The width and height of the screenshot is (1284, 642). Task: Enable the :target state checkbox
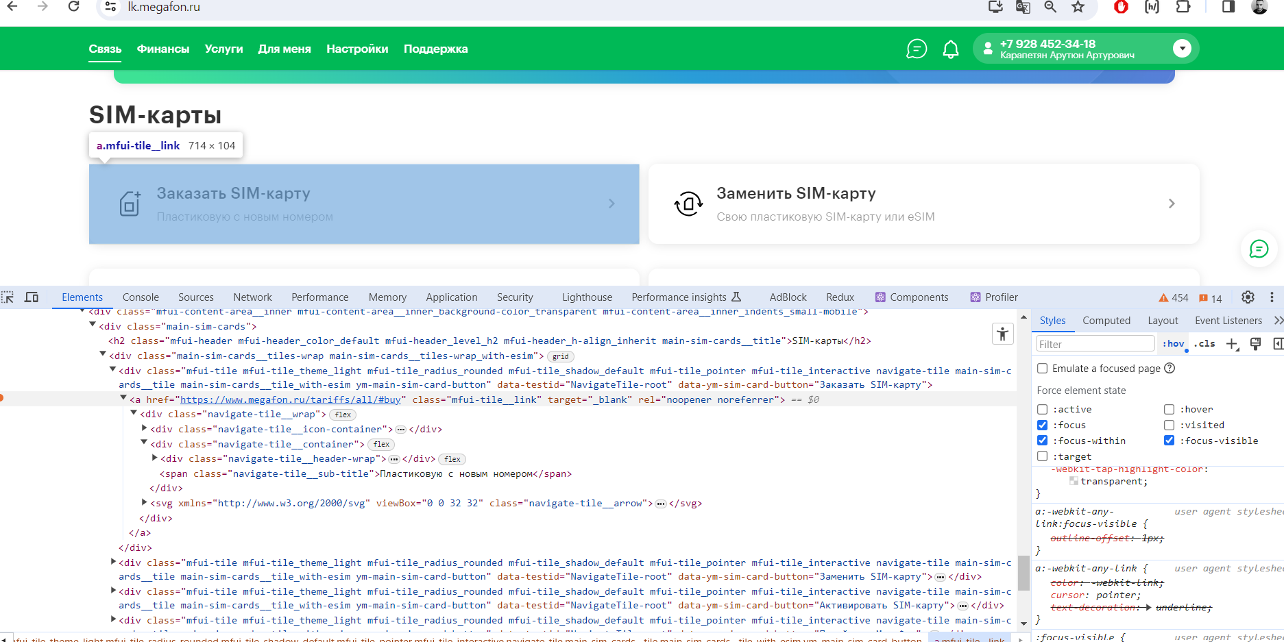click(1043, 456)
